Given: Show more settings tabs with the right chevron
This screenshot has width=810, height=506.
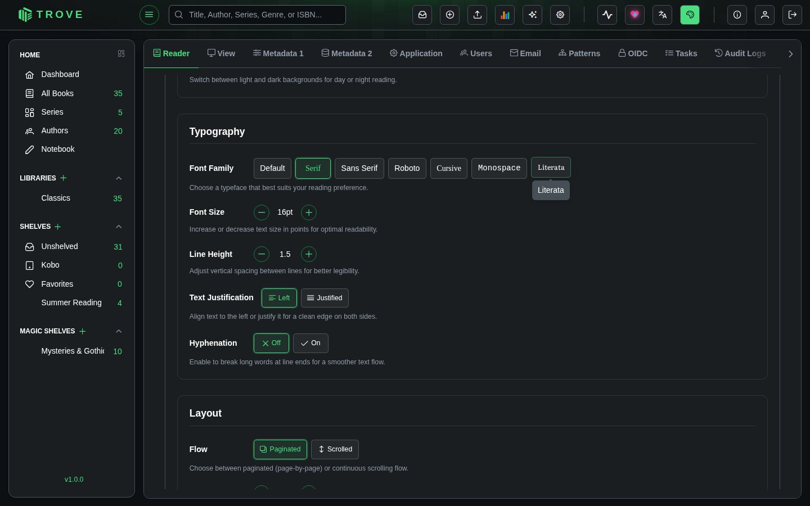Looking at the screenshot, I should [790, 54].
